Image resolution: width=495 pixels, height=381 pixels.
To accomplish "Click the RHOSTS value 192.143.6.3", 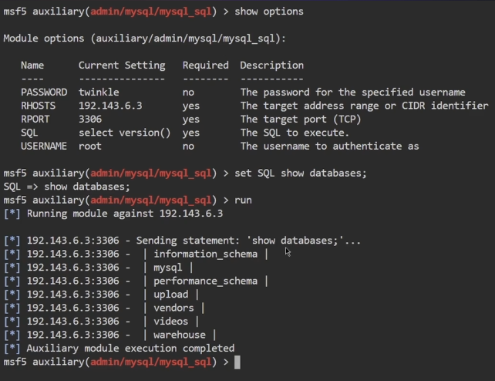I will (110, 106).
